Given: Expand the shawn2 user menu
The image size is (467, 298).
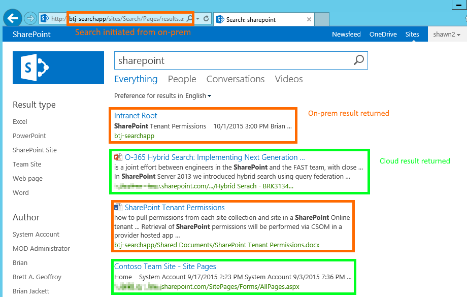Looking at the screenshot, I should [x=447, y=35].
